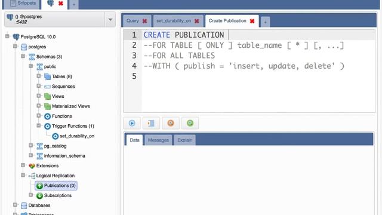This screenshot has height=215, width=382.
Task: Click the set_durability_on function icon in tree
Action: coord(56,136)
